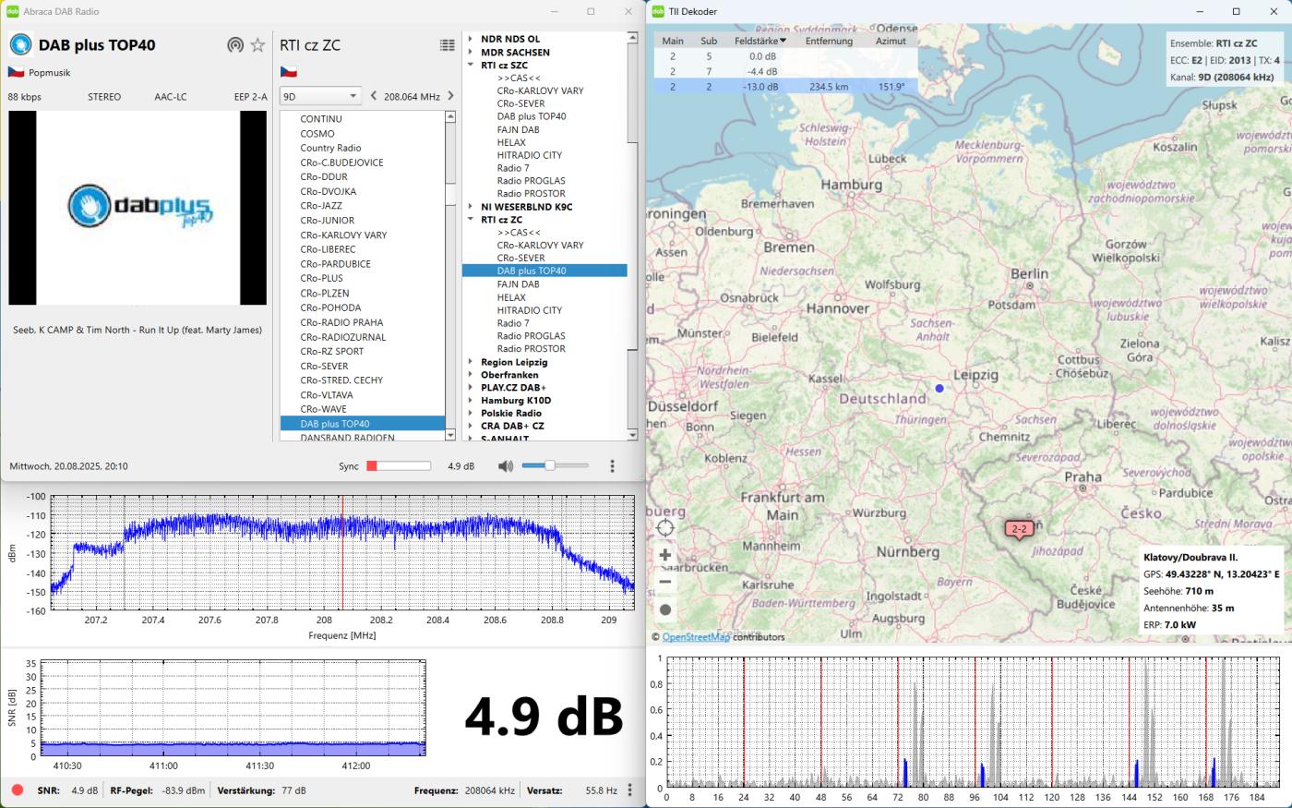Select CRo-VLTAVA in service list

tap(363, 394)
